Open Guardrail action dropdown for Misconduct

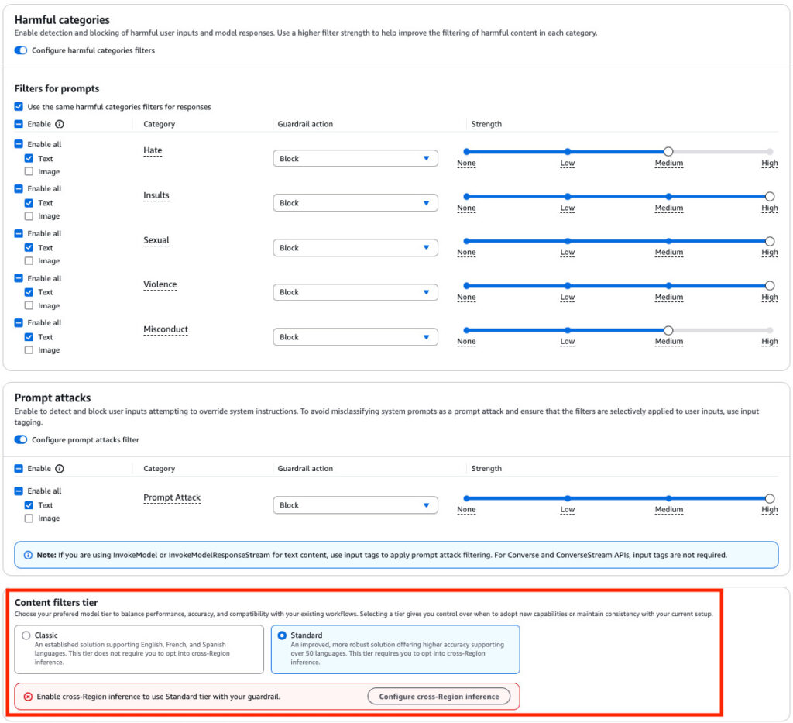[355, 337]
